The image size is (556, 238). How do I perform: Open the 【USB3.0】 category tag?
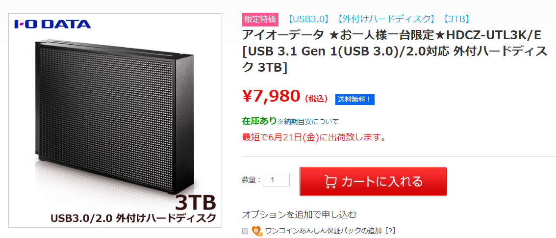click(x=308, y=20)
